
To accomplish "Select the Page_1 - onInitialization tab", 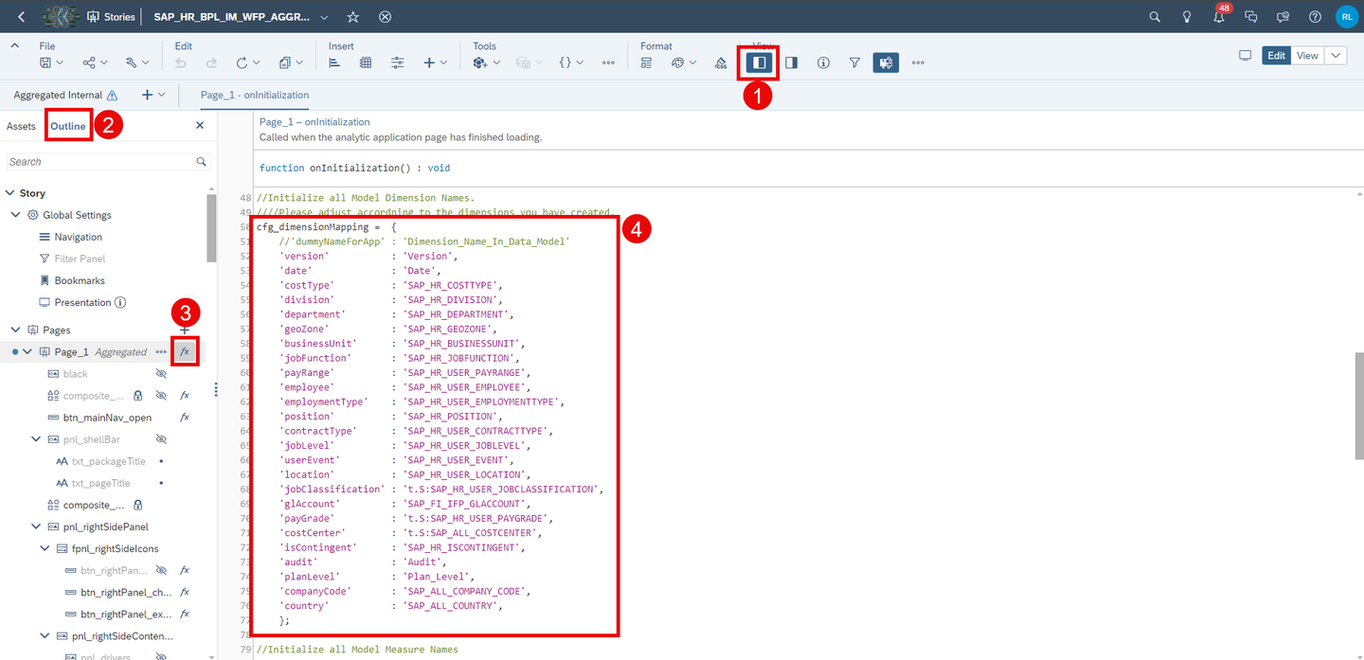I will click(x=255, y=95).
